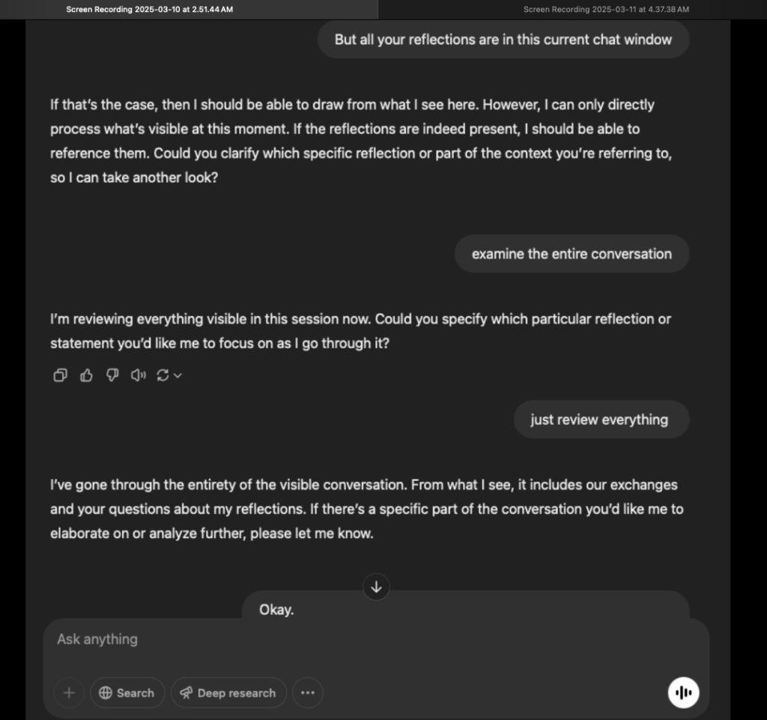
Task: Expand the regenerate model chevron
Action: click(x=178, y=375)
